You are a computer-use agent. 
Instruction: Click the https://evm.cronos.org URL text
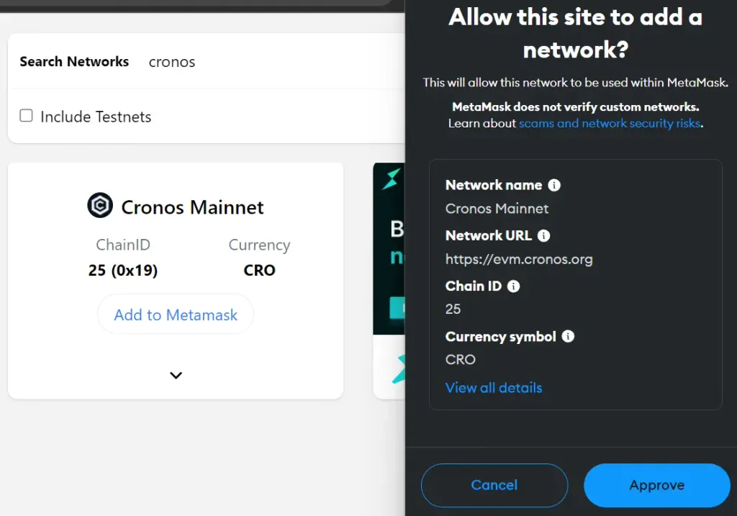coord(519,259)
